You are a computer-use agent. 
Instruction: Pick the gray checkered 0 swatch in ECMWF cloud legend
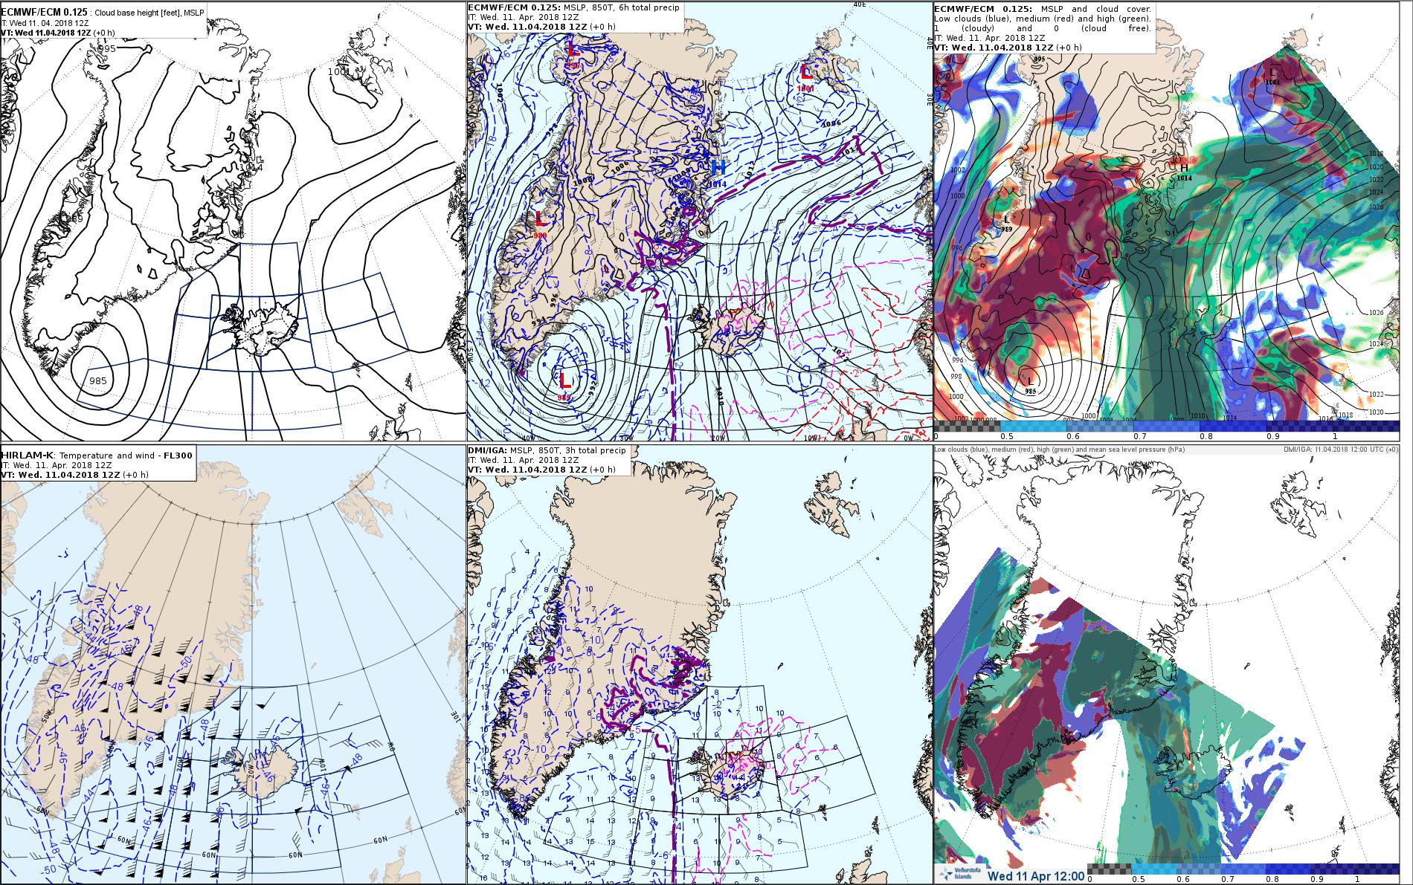point(967,426)
